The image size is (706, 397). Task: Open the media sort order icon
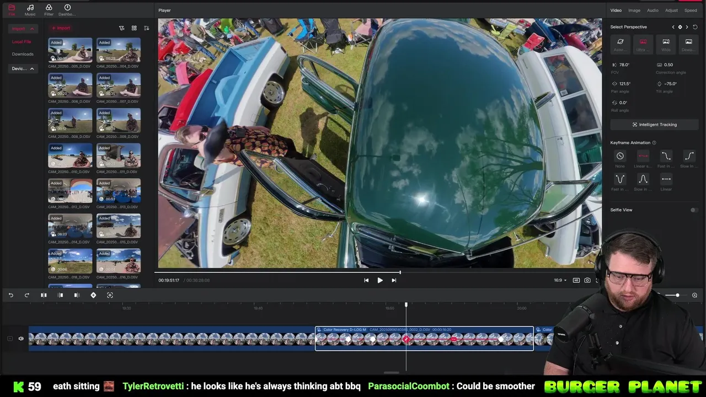point(146,28)
